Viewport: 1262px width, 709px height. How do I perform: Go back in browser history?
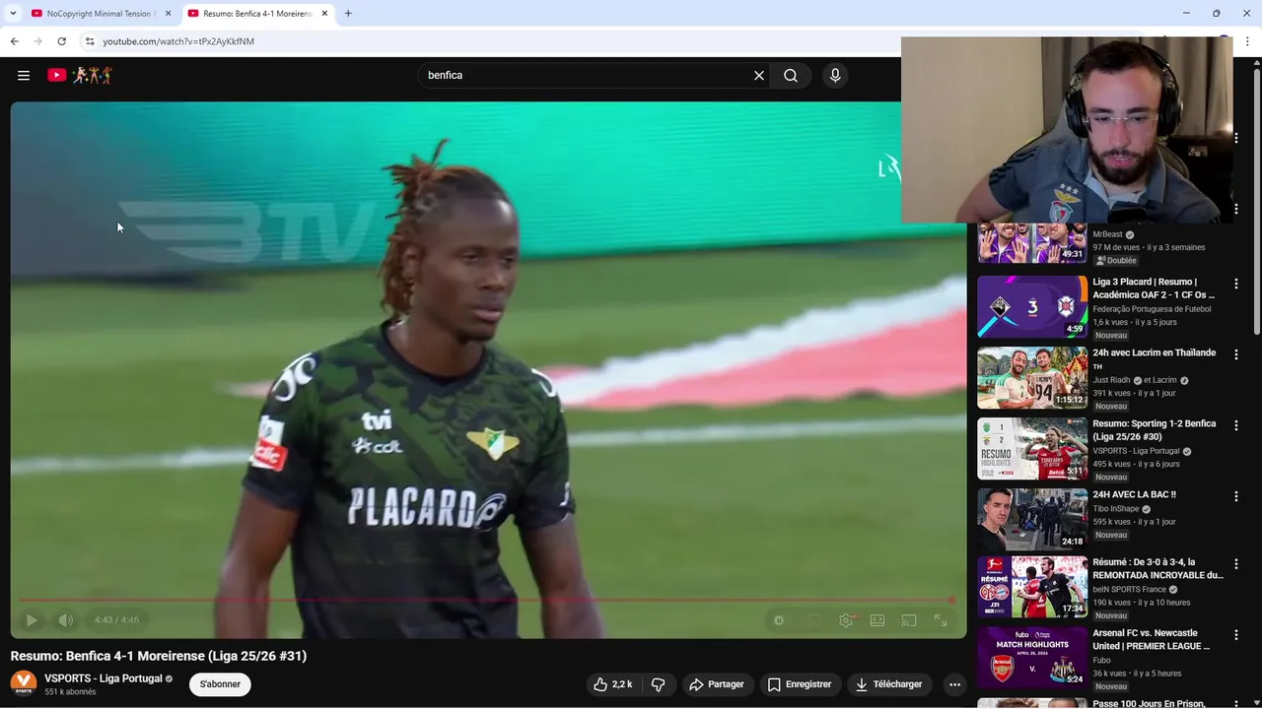14,41
